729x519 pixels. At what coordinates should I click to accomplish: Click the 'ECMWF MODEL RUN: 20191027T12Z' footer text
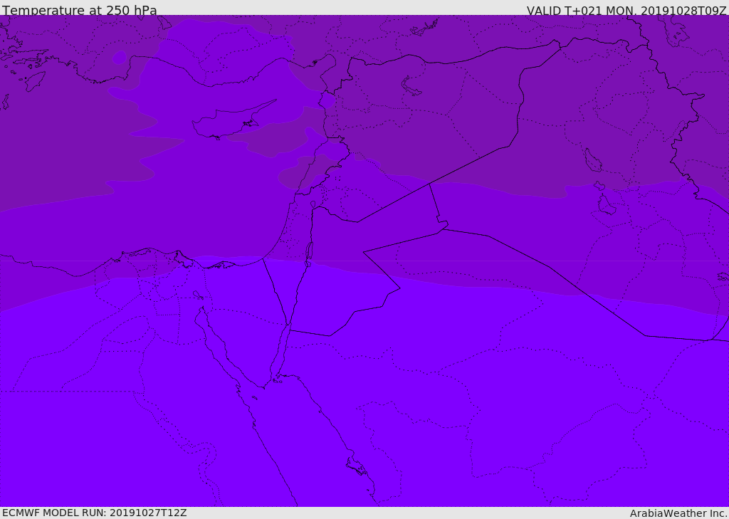95,513
